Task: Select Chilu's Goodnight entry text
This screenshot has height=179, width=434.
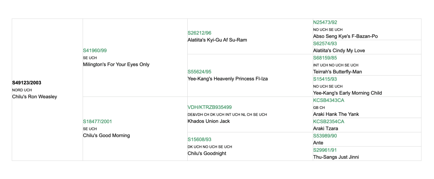Action: 207,153
